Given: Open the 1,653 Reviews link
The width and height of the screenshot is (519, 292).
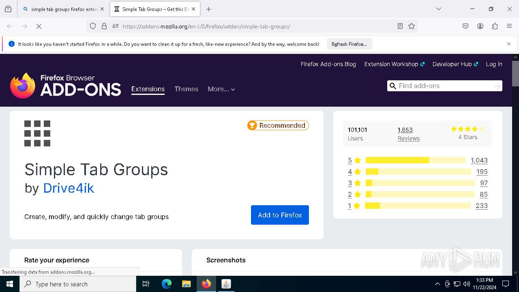Looking at the screenshot, I should (408, 134).
